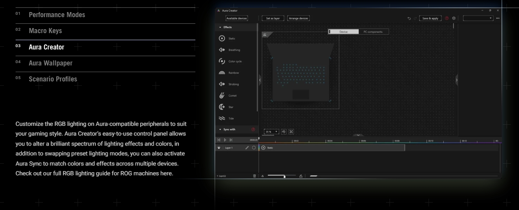Open the Aura Wallpaper tab
The image size is (519, 210).
coord(51,63)
